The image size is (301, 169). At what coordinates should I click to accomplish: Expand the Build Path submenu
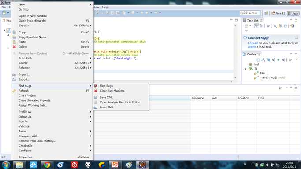point(91,58)
